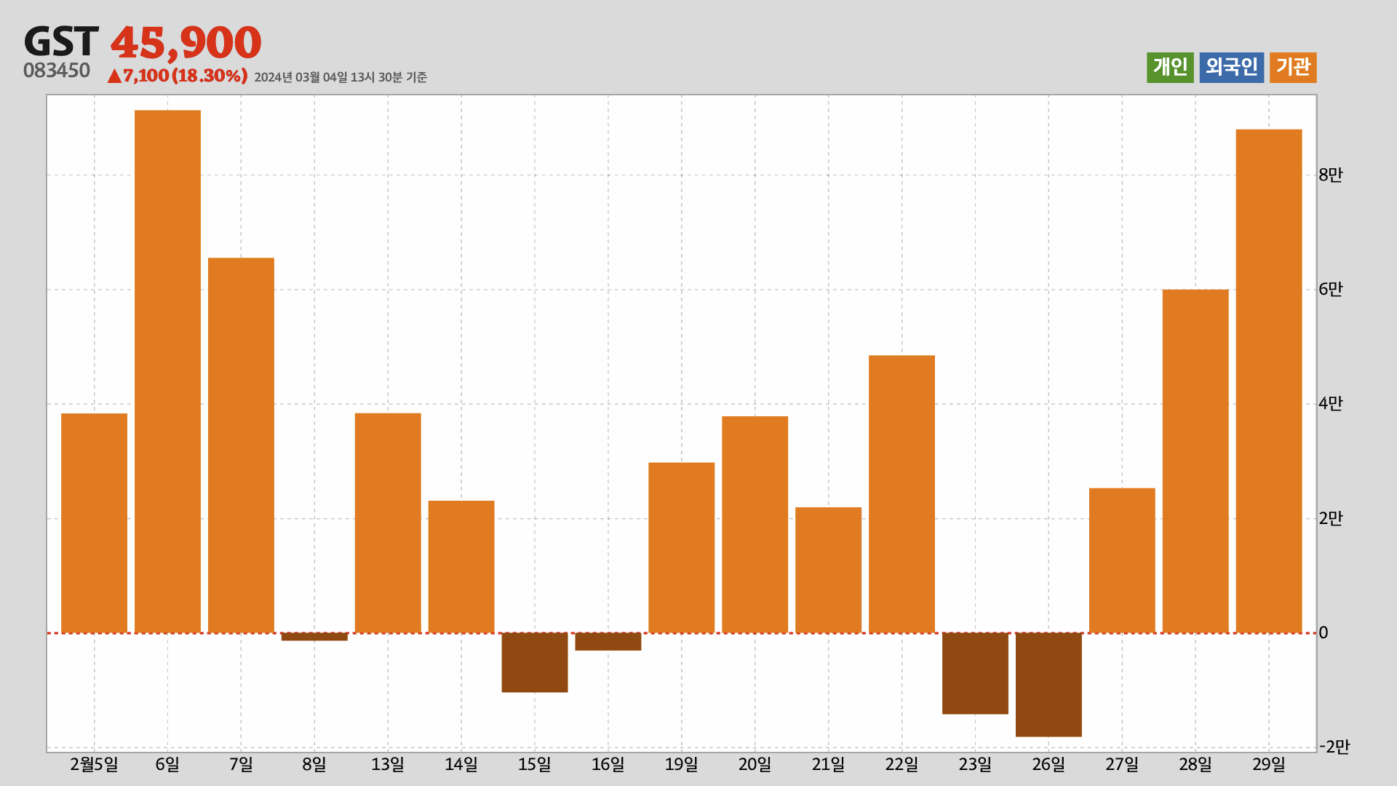Click the 20일 bar

tap(755, 525)
